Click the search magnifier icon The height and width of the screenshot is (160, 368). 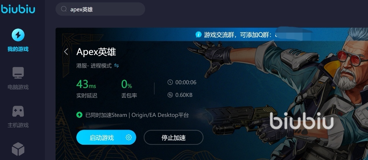(x=64, y=9)
